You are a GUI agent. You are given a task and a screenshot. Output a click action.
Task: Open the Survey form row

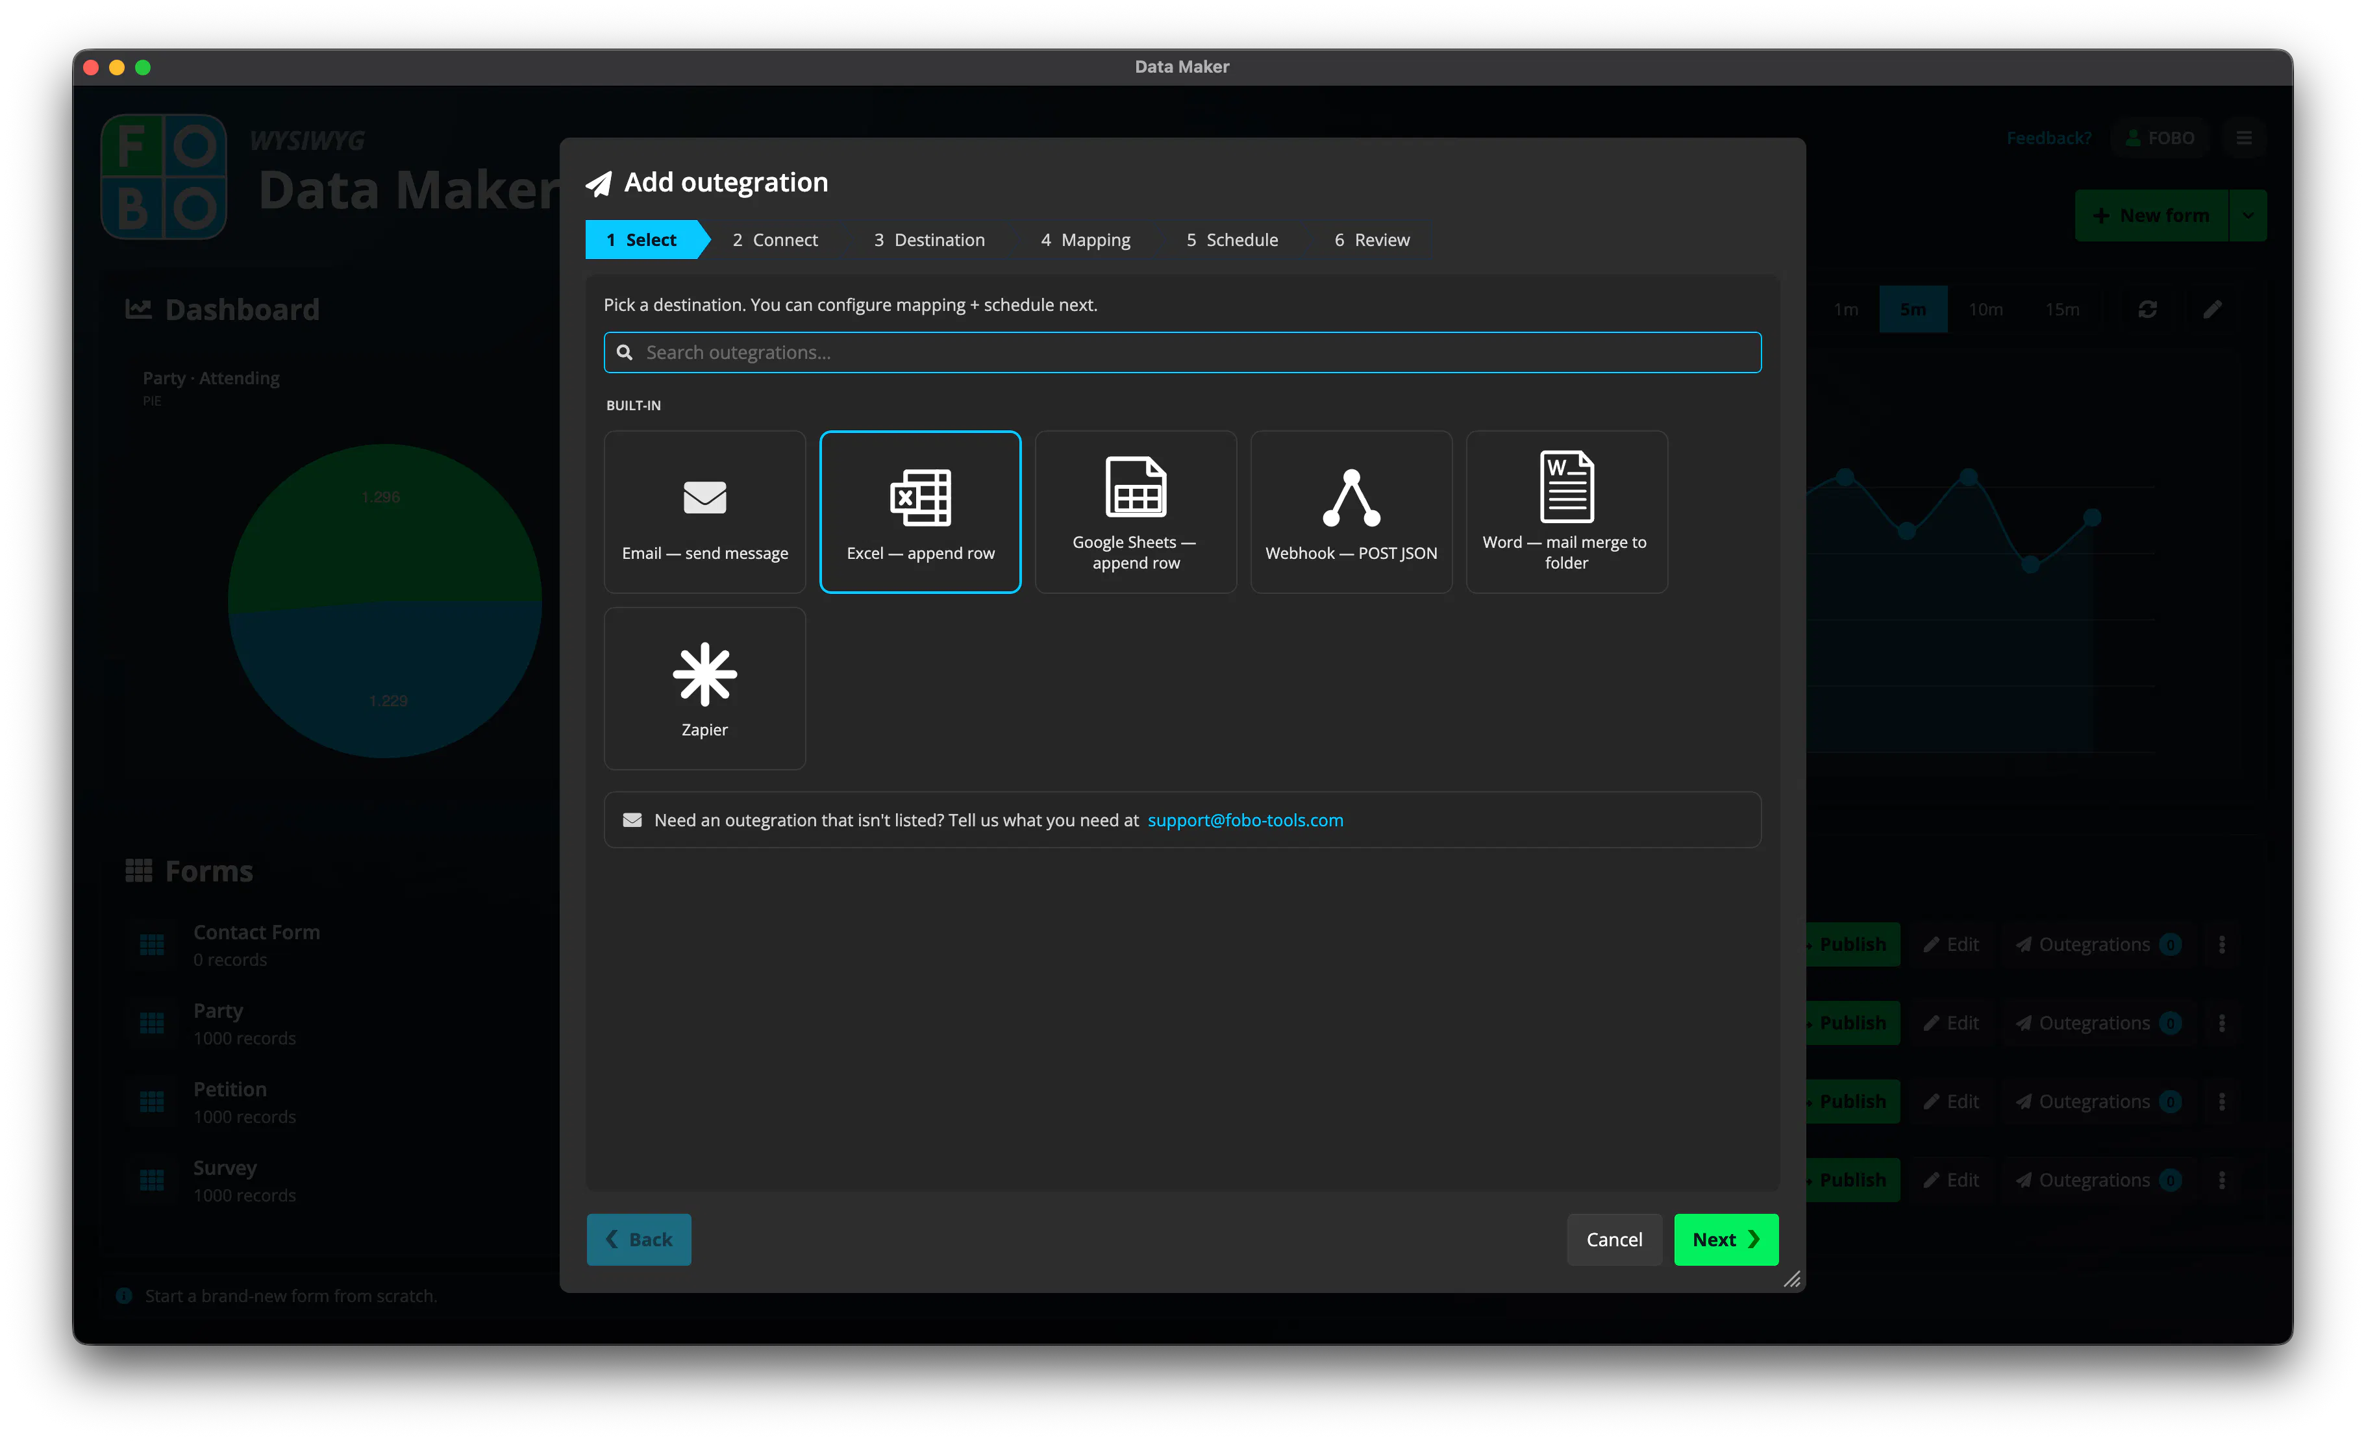[245, 1180]
